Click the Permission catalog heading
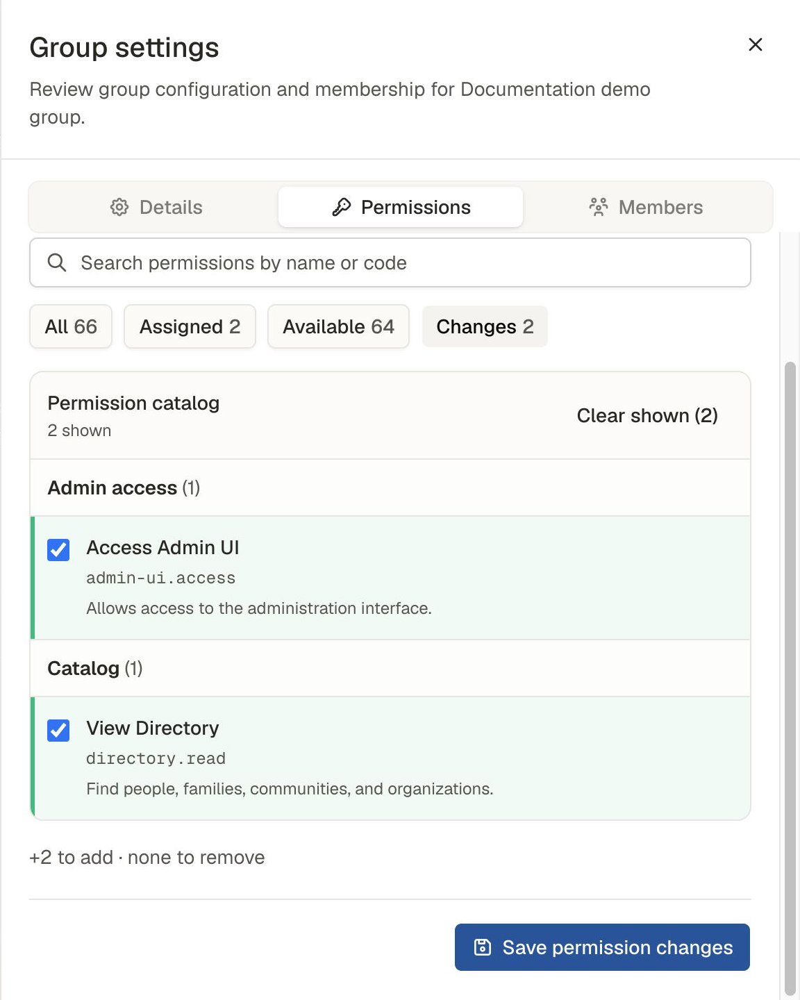The height and width of the screenshot is (1000, 800). (133, 403)
